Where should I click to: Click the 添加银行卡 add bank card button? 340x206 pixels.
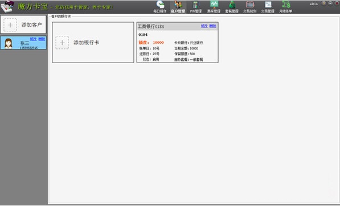tap(93, 43)
